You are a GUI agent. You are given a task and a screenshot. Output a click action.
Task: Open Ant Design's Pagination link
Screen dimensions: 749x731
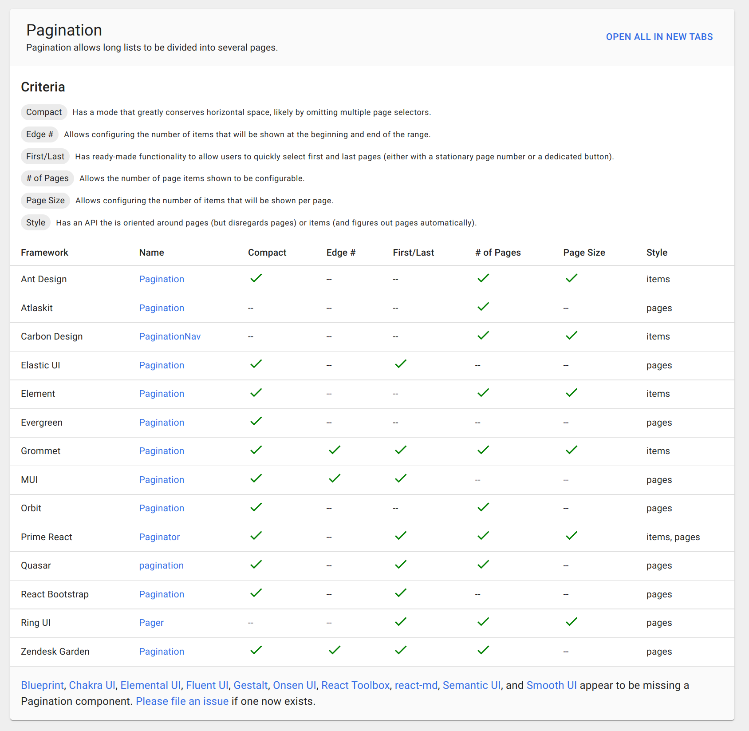click(x=162, y=279)
